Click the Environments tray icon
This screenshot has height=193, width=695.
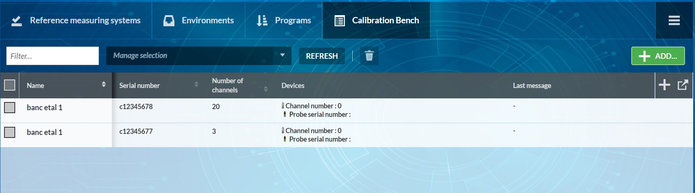click(169, 21)
